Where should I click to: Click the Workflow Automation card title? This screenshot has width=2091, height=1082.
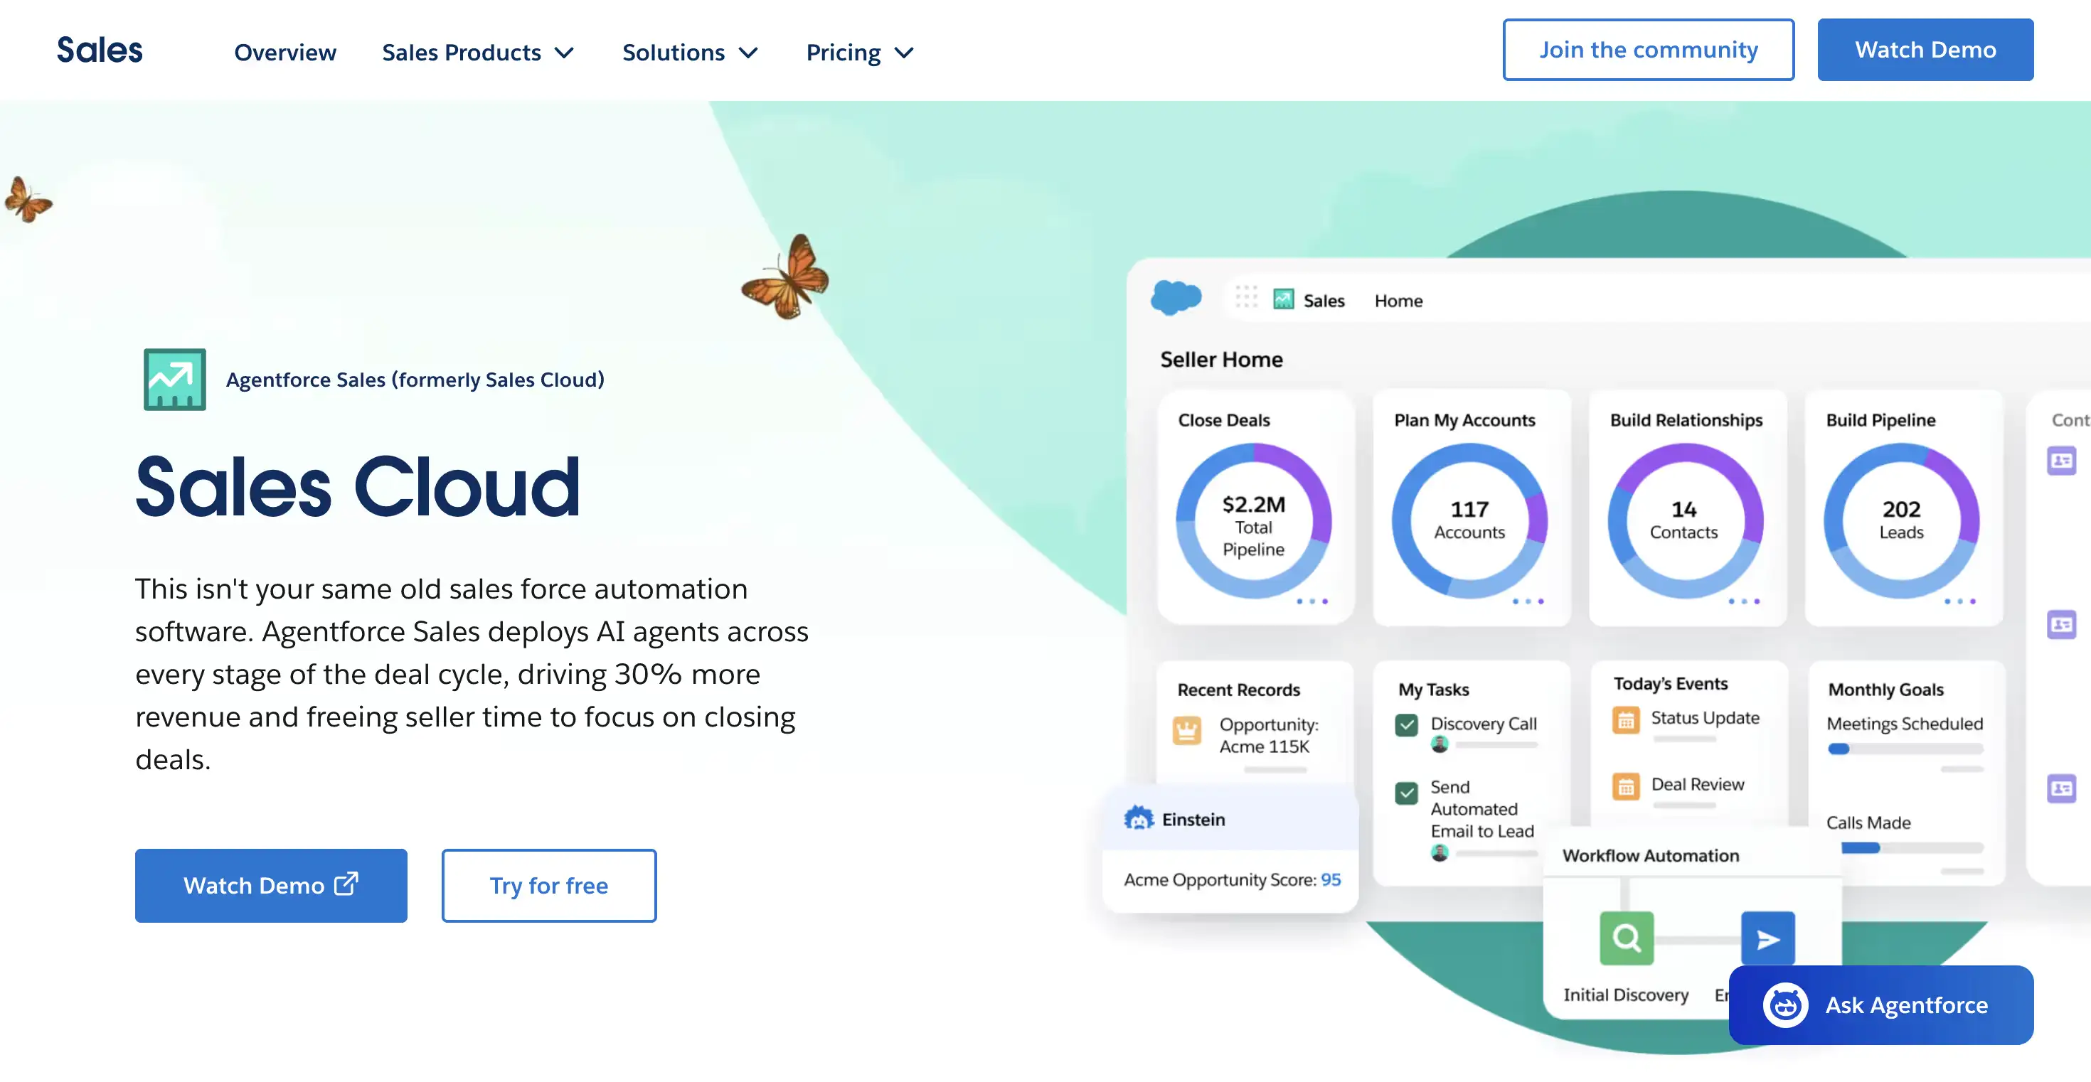1650,855
